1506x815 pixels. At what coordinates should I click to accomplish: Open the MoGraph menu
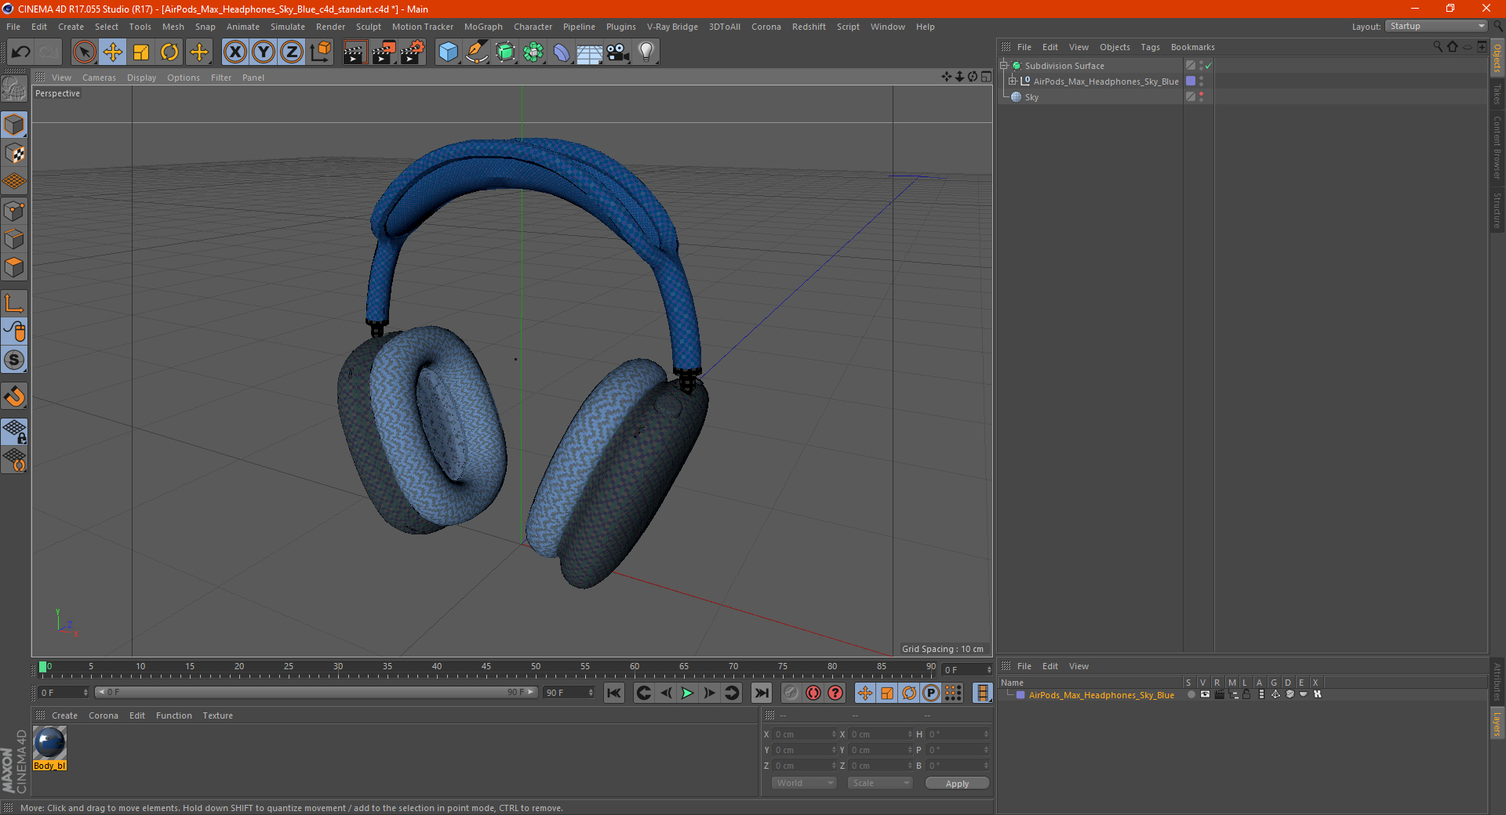(x=483, y=27)
